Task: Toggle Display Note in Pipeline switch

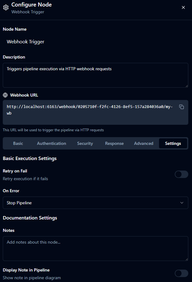Action: 181,273
